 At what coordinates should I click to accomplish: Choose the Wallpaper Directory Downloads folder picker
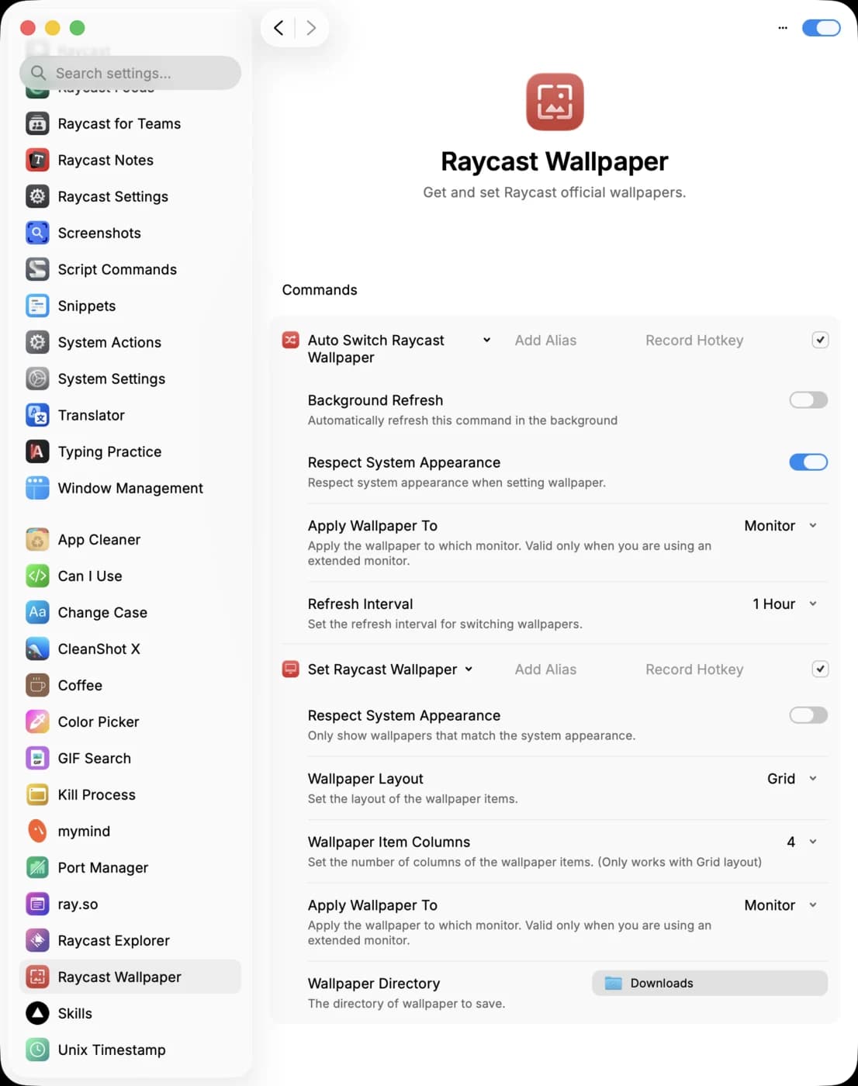(x=710, y=983)
